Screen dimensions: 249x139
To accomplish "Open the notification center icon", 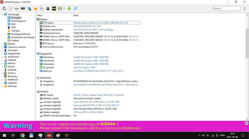I will pyautogui.click(x=243, y=135).
